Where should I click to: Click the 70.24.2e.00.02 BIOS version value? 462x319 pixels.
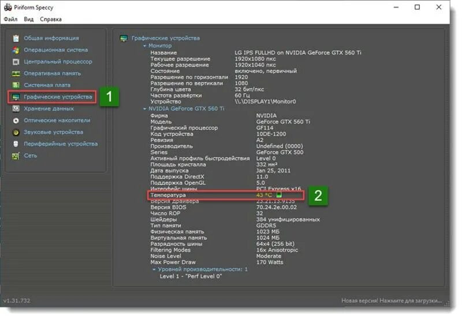click(x=277, y=207)
